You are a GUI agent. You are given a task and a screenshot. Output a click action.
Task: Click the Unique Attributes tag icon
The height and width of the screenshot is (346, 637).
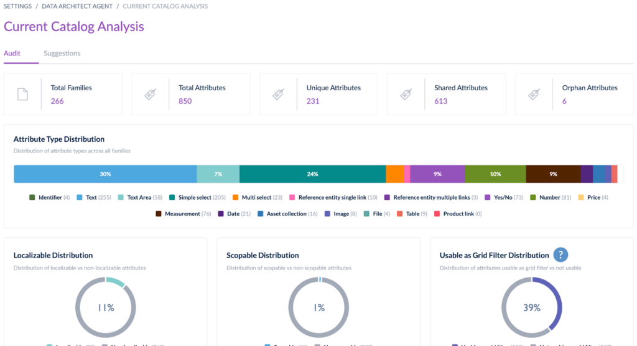pyautogui.click(x=278, y=94)
